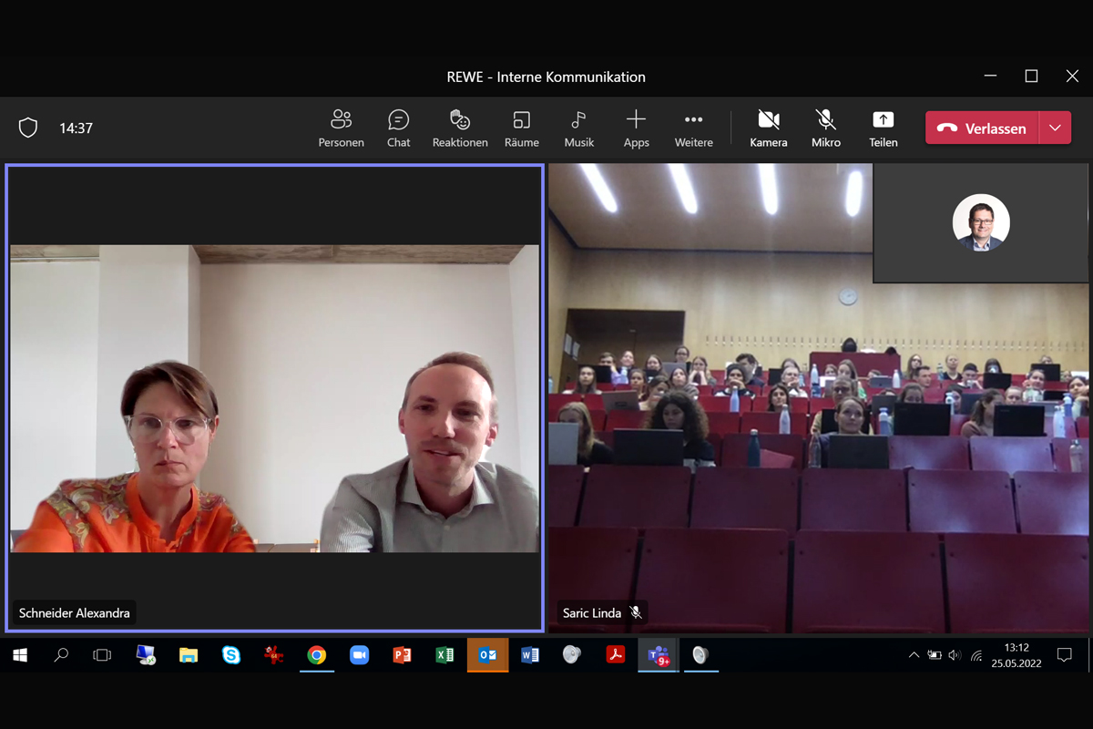Open Outlook from the taskbar

coord(487,655)
